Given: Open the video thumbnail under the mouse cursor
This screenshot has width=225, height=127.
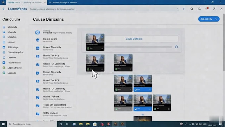Looking at the screenshot, I should point(95,63).
